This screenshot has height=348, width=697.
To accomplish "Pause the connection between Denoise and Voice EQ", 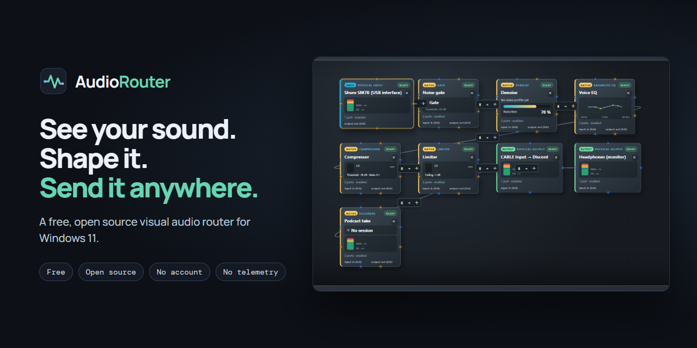I will tap(558, 106).
